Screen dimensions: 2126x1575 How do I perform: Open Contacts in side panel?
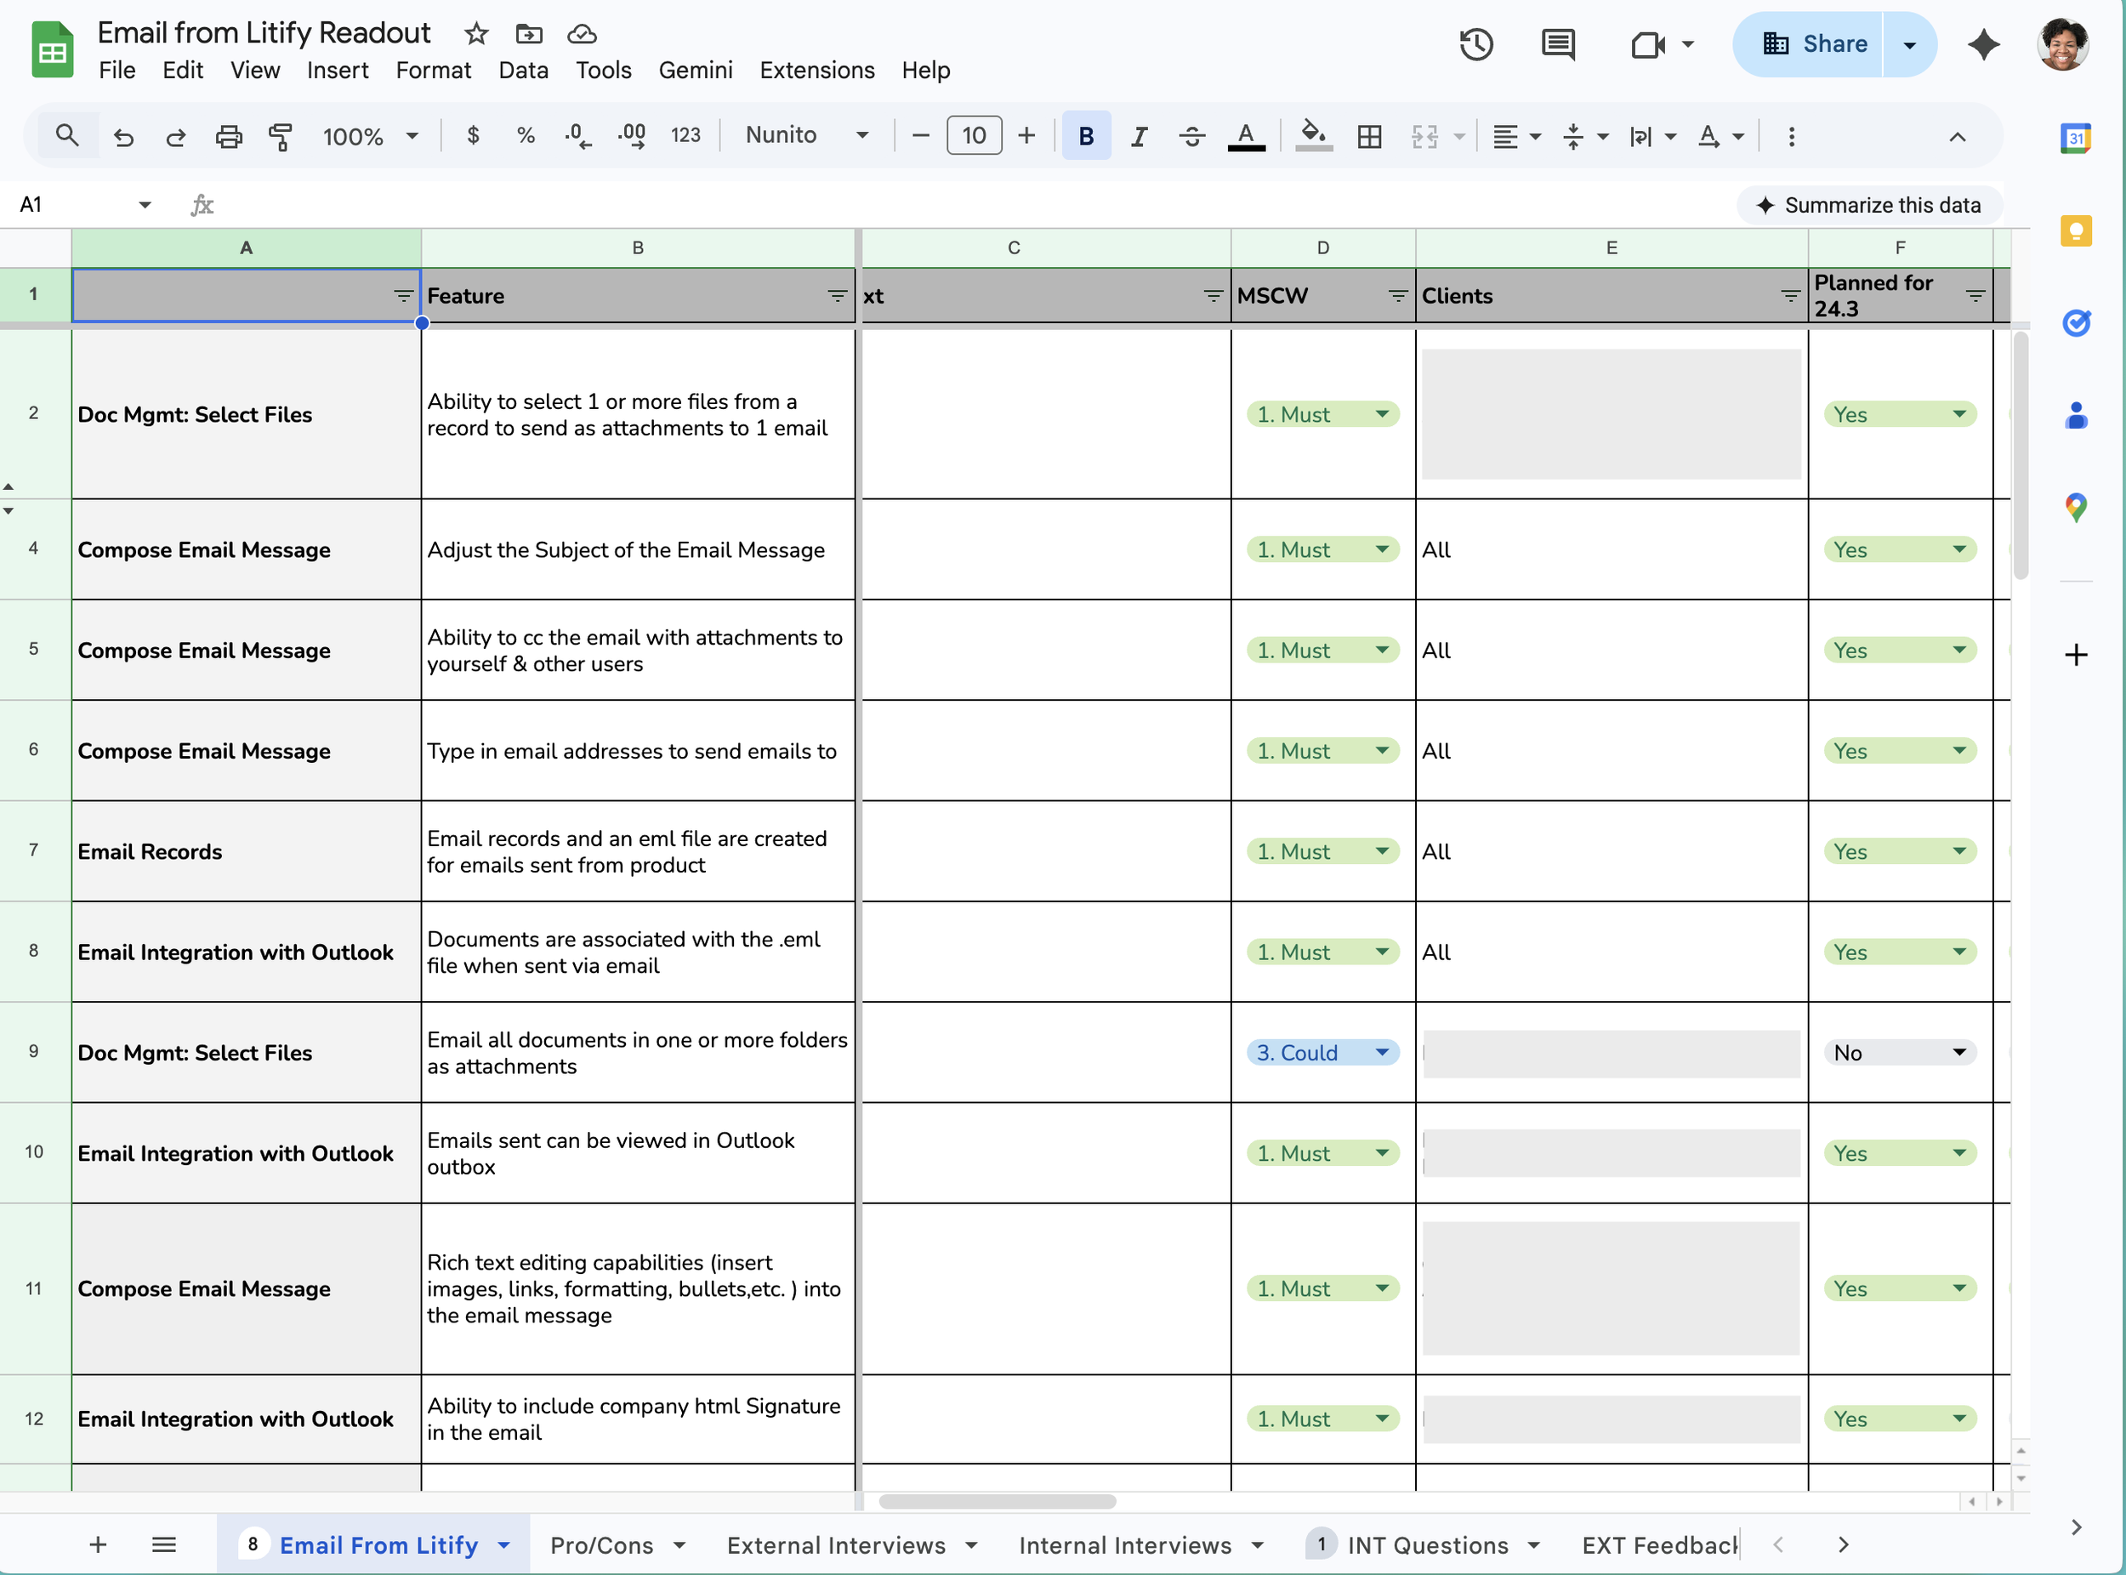(2076, 416)
